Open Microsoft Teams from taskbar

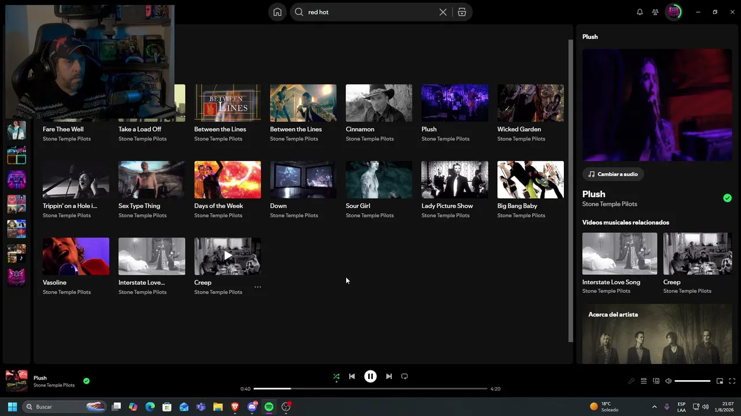201,407
